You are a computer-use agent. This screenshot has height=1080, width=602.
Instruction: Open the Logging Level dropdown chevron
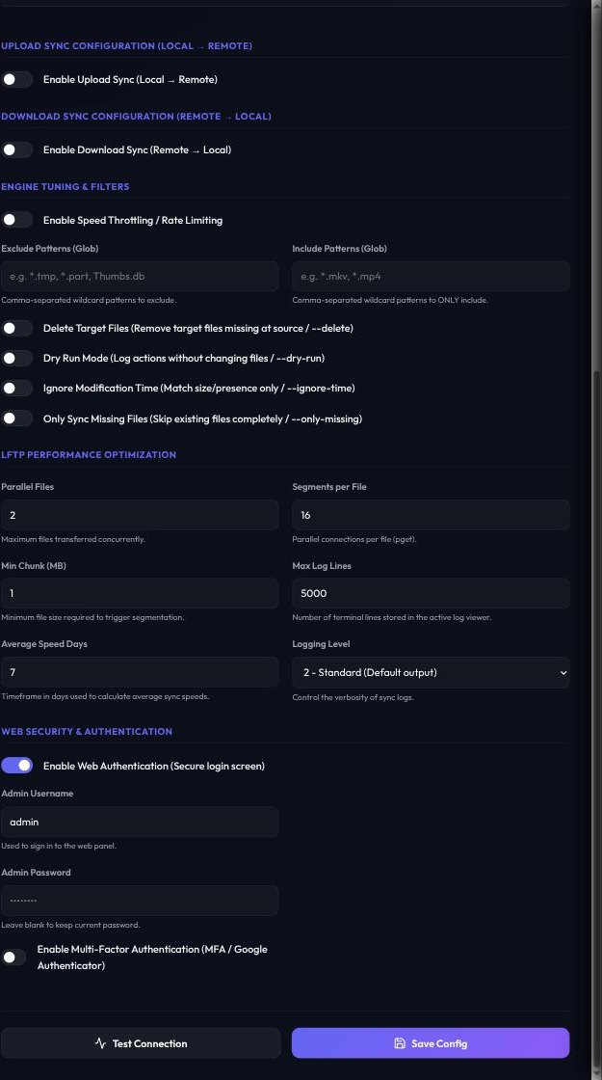pyautogui.click(x=563, y=672)
